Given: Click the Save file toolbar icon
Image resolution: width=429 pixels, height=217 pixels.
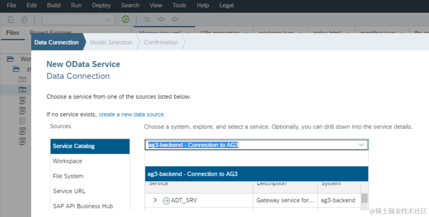Looking at the screenshot, I should click(10, 19).
